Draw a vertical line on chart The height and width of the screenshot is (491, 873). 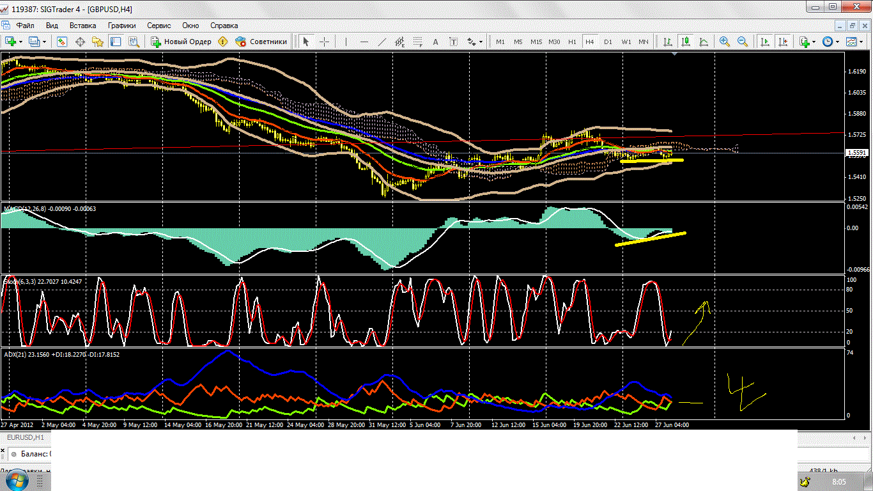click(x=346, y=42)
